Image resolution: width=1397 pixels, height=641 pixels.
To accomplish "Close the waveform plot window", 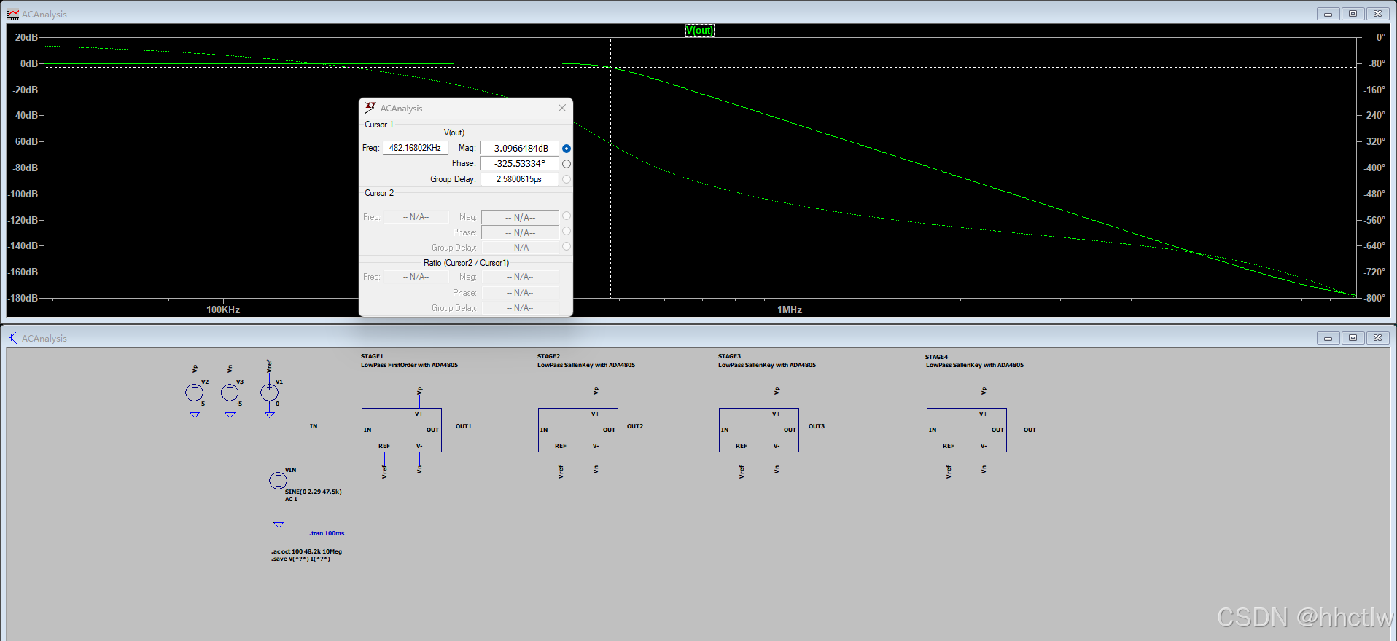I will (x=1377, y=14).
